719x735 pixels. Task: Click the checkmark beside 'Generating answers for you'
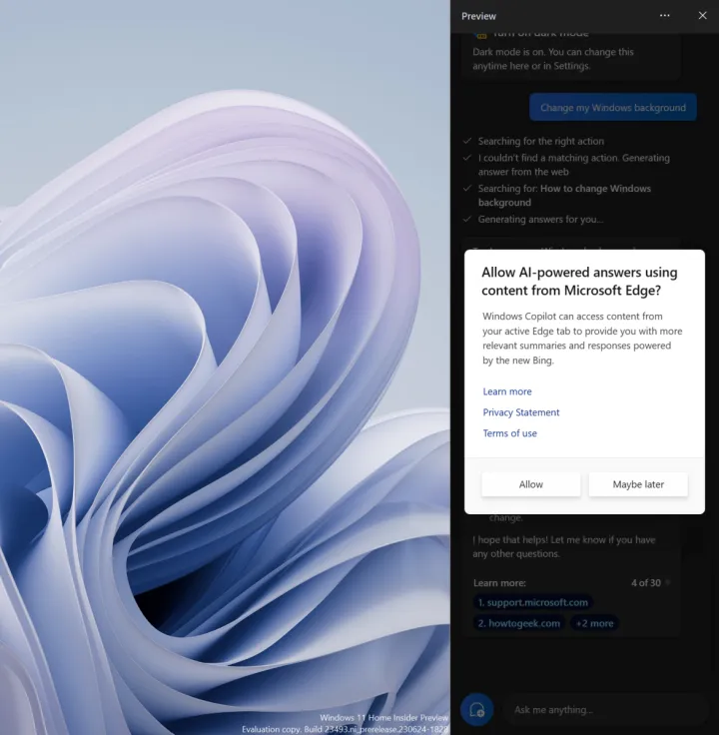[x=466, y=219]
